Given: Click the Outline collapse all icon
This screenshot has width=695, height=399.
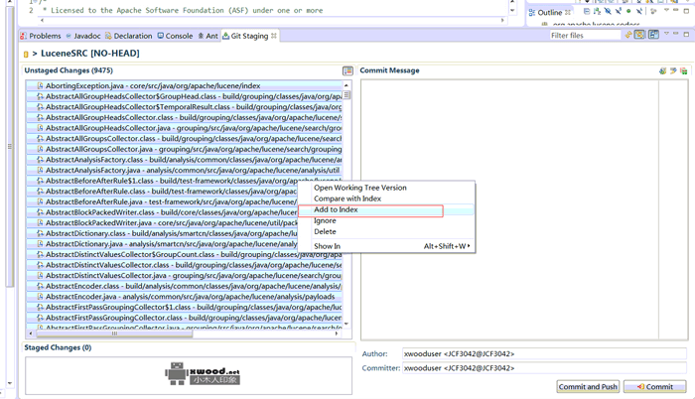Looking at the screenshot, I should click(587, 11).
